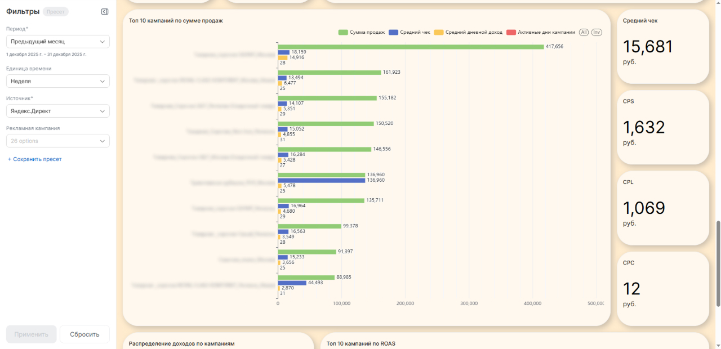Expand the Рекламная кампания multi-select arrow

tap(103, 141)
